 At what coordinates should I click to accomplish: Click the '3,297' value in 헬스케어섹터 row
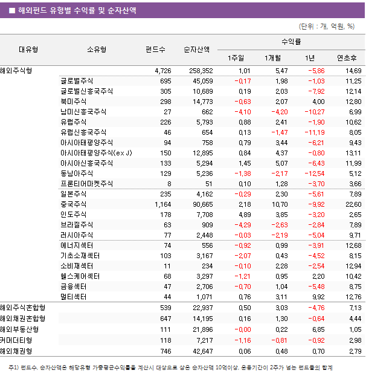coord(205,277)
